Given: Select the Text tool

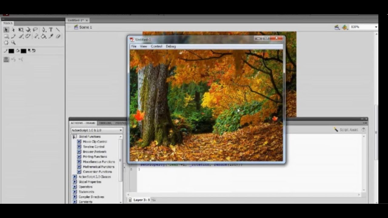Looking at the screenshot, I should click(51, 30).
